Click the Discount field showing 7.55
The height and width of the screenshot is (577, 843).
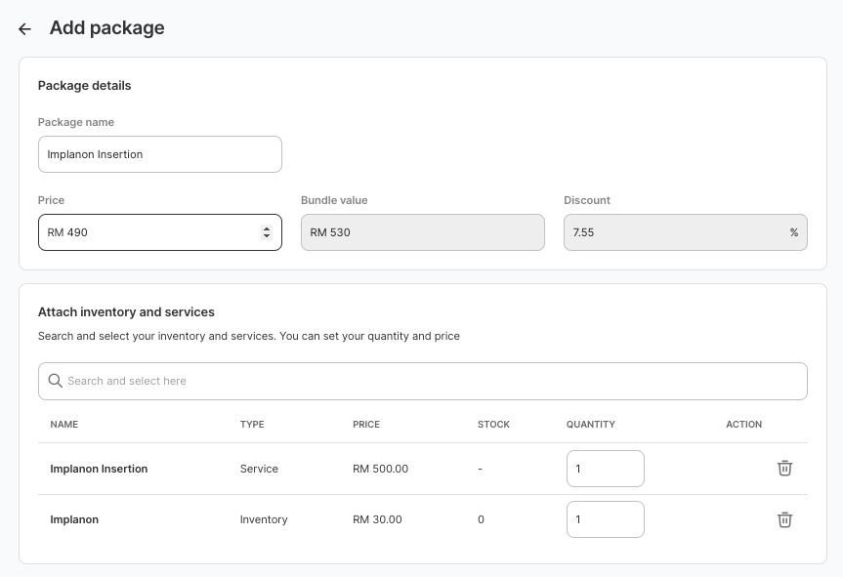click(674, 232)
